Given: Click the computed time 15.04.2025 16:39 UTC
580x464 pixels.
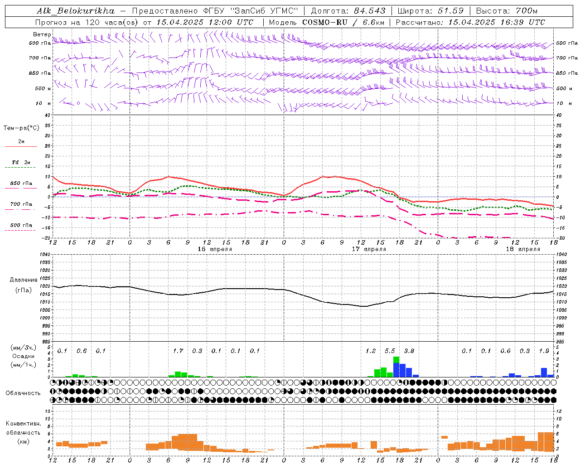Looking at the screenshot, I should tap(497, 22).
